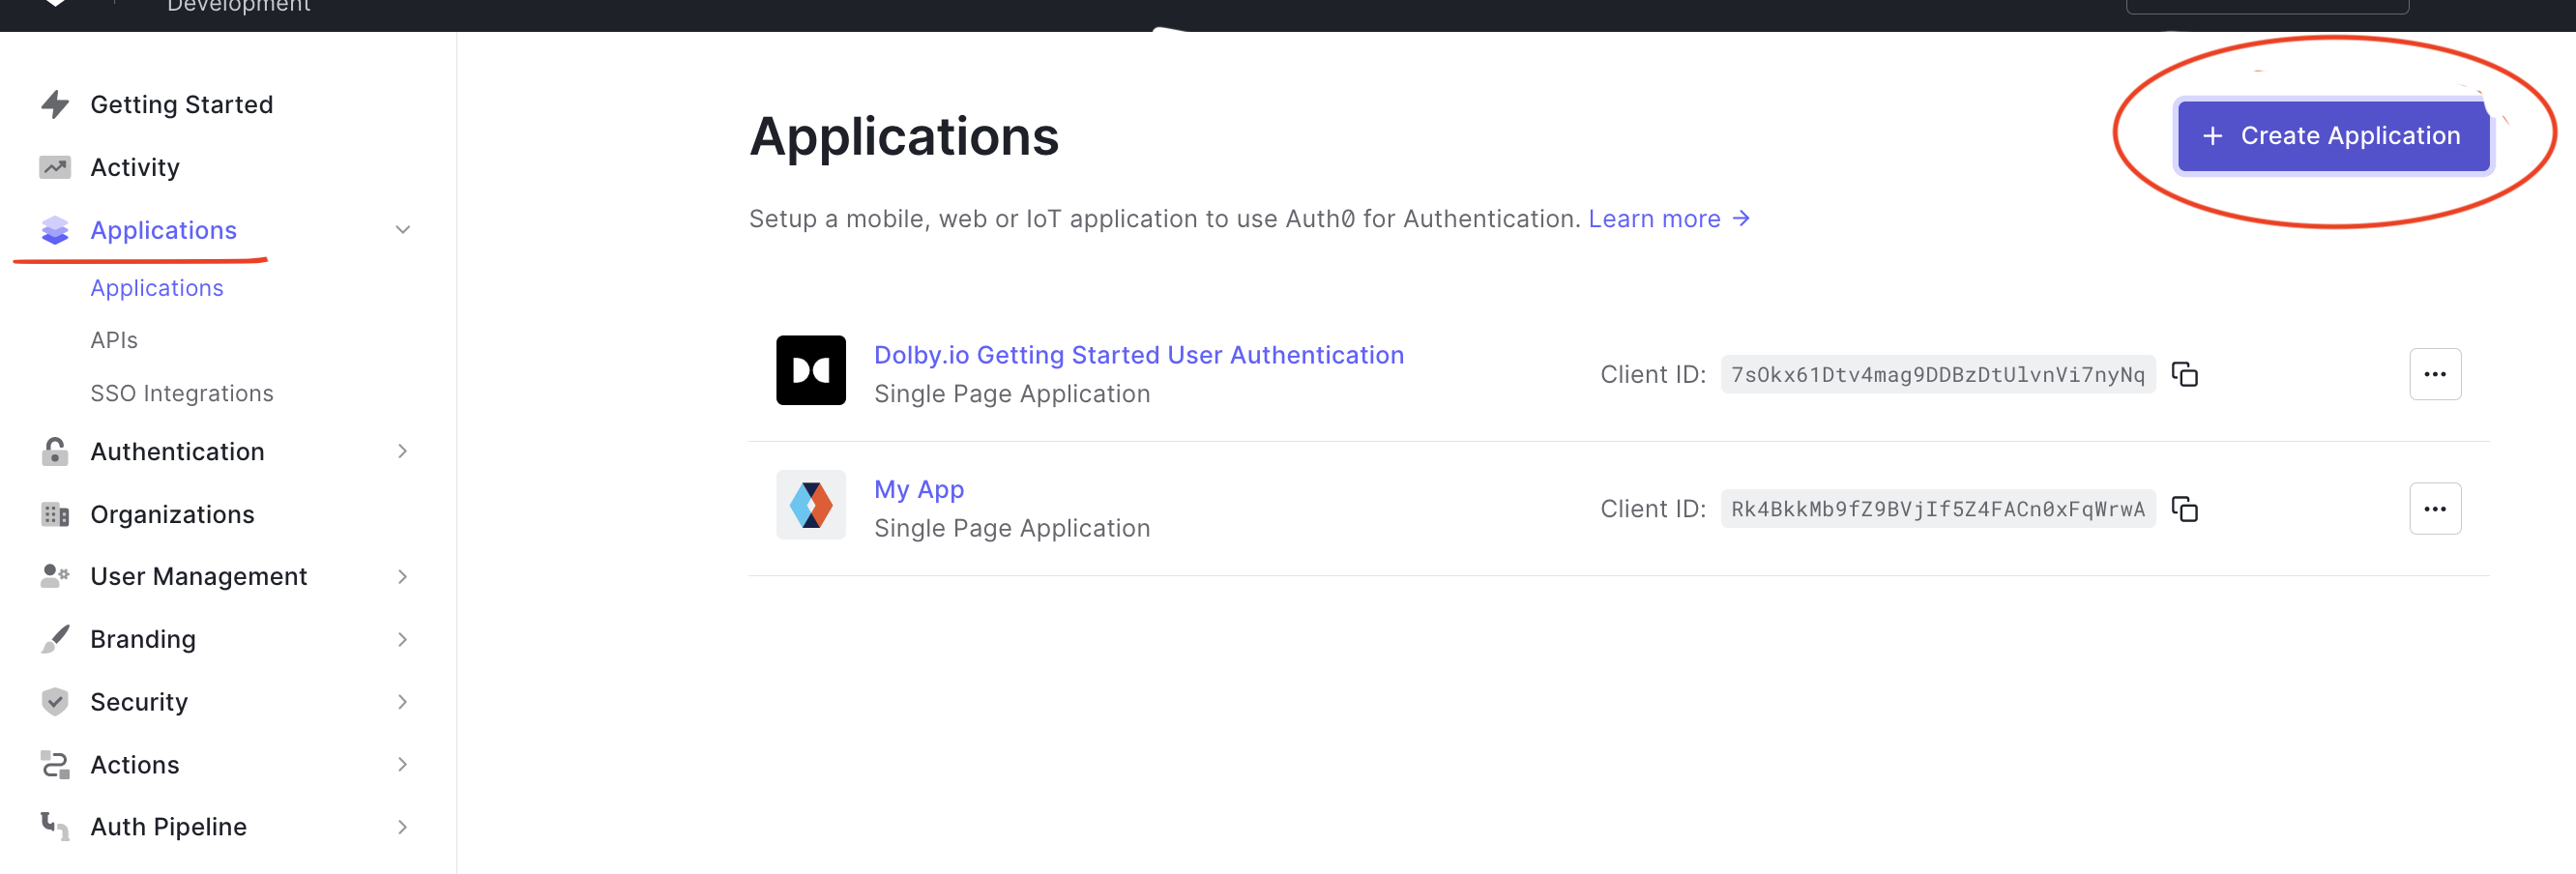This screenshot has height=874, width=2576.
Task: Click the Activity chart icon
Action: [x=55, y=167]
